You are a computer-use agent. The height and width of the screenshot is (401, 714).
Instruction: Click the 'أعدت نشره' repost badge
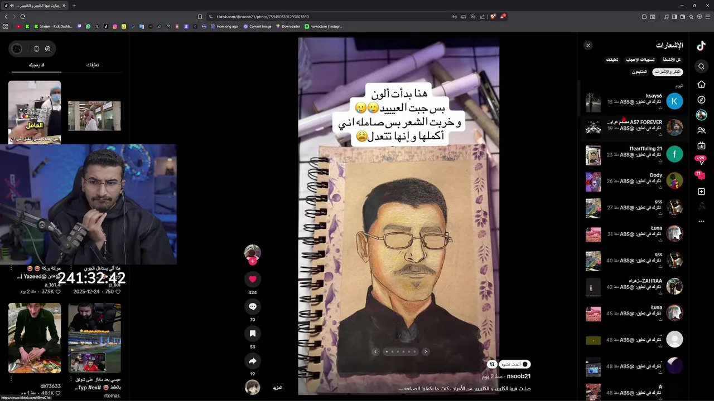tap(515, 364)
